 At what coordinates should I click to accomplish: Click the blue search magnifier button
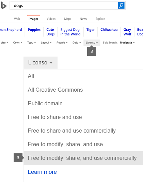[x=121, y=5]
